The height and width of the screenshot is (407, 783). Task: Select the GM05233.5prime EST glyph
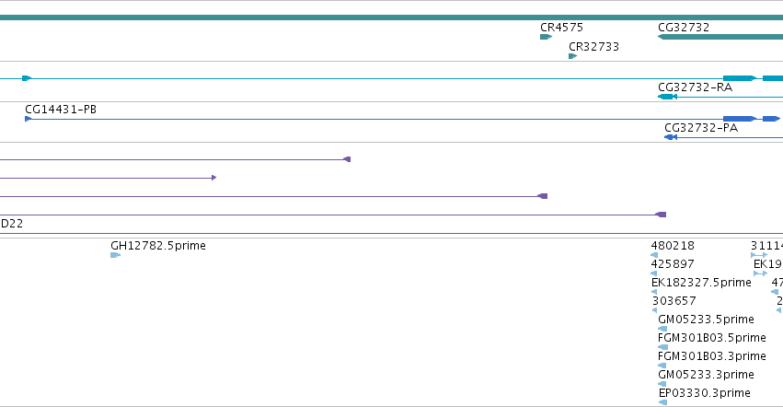(x=662, y=329)
